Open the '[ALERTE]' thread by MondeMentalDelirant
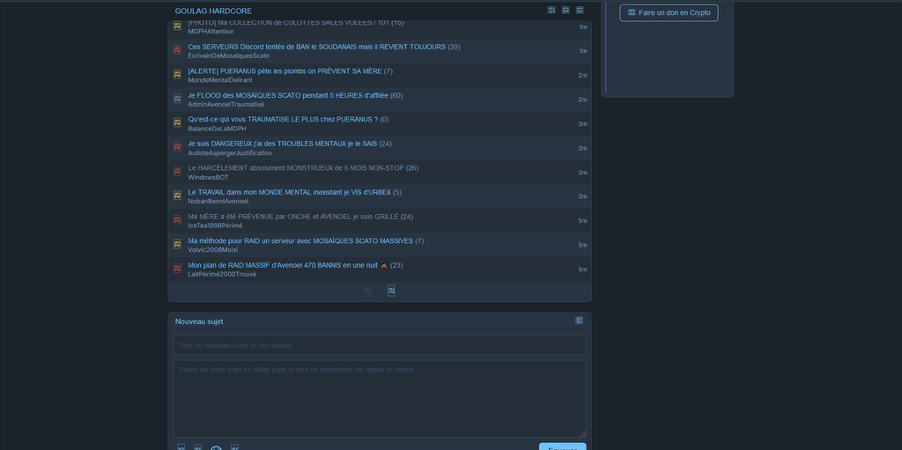The image size is (902, 450). 285,70
